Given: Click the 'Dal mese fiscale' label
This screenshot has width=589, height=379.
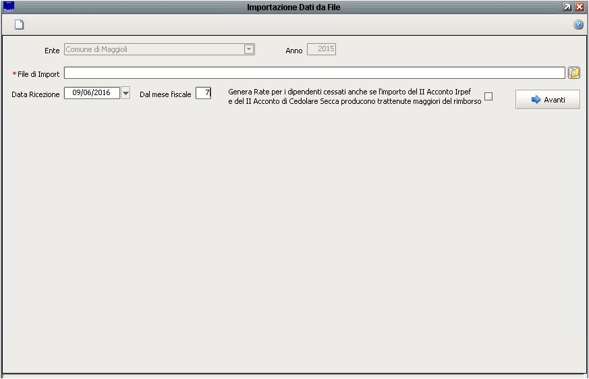Looking at the screenshot, I should 165,94.
